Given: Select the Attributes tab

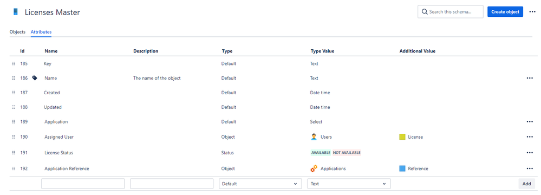Looking at the screenshot, I should point(41,32).
